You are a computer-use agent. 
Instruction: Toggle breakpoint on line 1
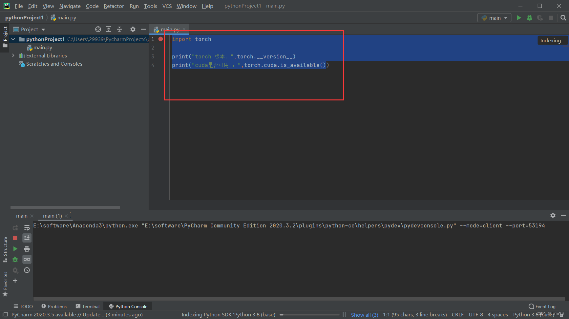(160, 39)
